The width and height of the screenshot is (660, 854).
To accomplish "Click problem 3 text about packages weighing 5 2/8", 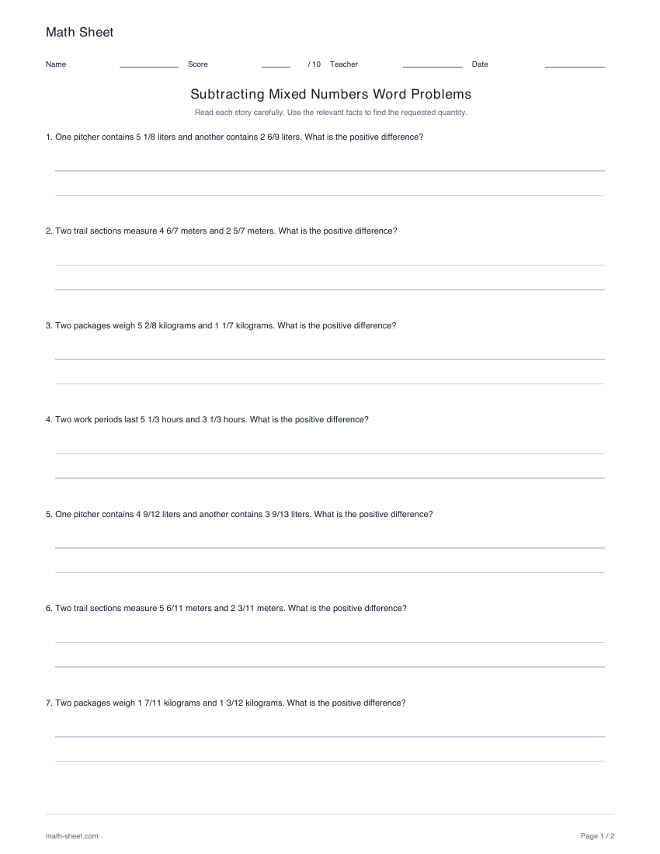I will click(221, 326).
